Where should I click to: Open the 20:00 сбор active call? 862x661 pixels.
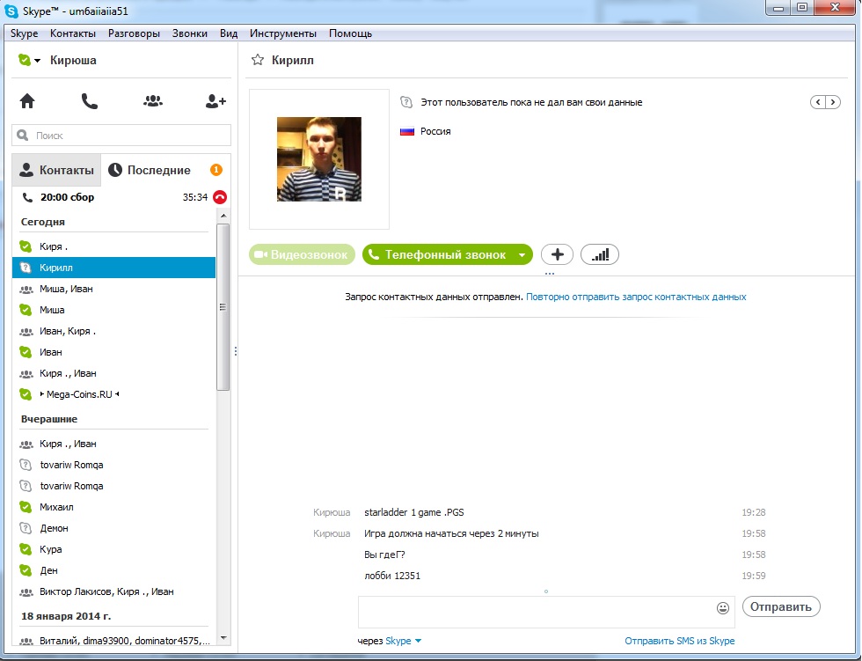coord(114,197)
